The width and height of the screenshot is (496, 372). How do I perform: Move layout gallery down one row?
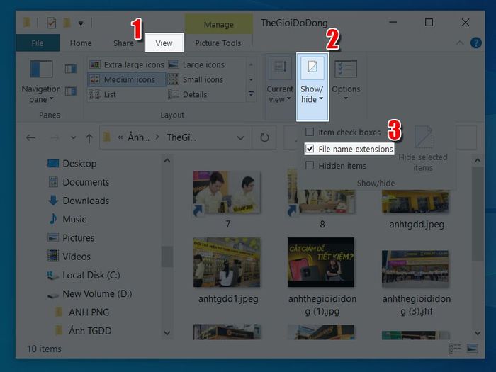point(251,79)
